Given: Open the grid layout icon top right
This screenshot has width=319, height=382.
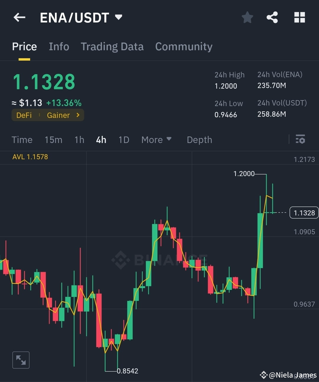Looking at the screenshot, I should tap(300, 17).
